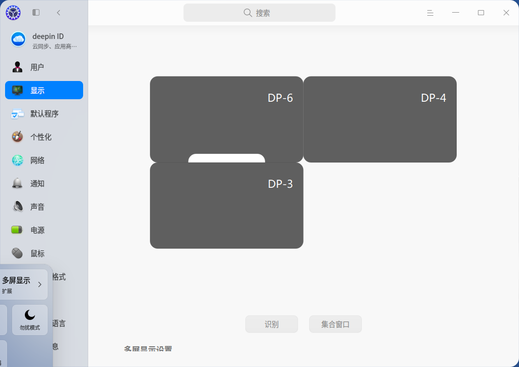Toggle 勿扰模式 do-not-disturb mode
This screenshot has height=367, width=519.
tap(30, 320)
